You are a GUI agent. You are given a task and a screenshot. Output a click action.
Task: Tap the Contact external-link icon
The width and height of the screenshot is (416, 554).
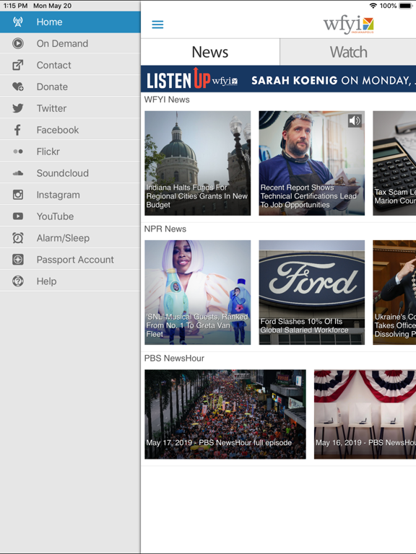click(17, 65)
